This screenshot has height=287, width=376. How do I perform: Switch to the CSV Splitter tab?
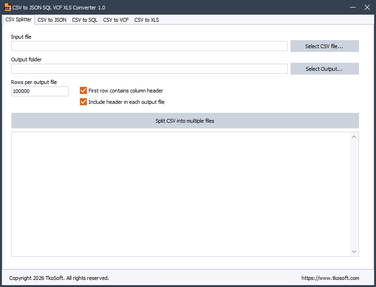(x=18, y=19)
